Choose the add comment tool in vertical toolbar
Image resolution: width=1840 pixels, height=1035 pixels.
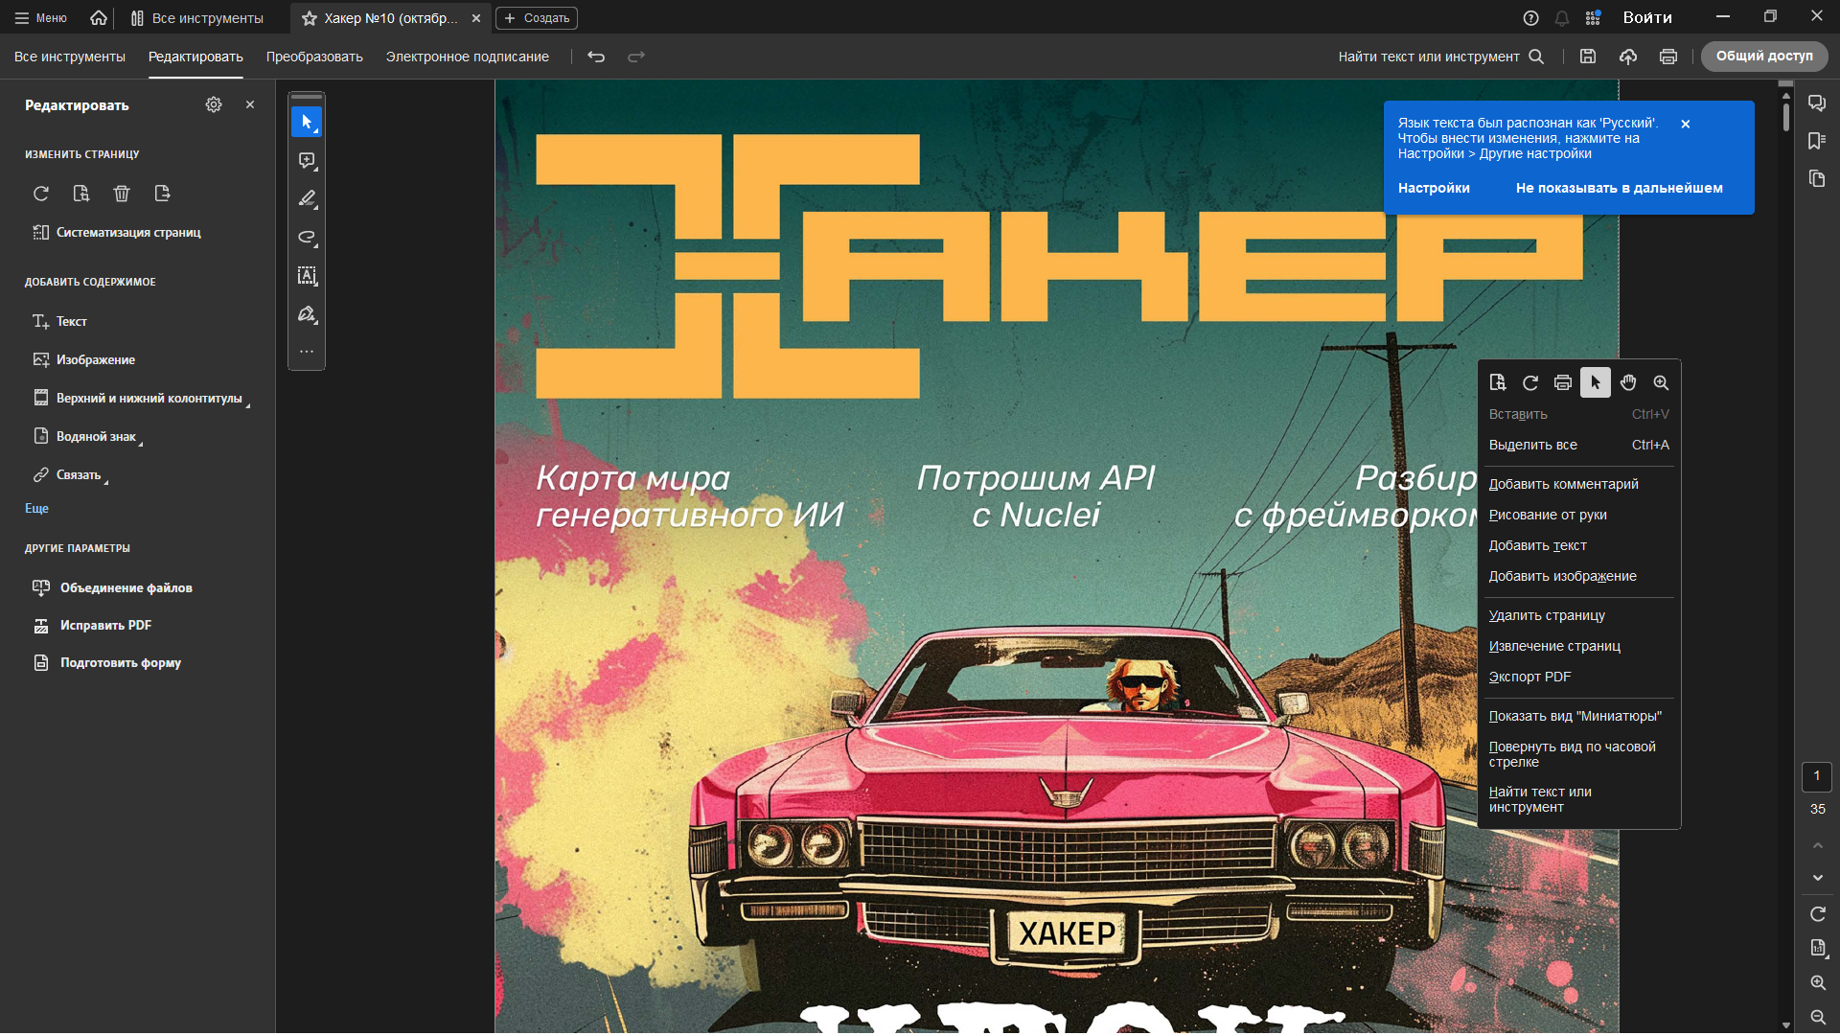coord(307,160)
